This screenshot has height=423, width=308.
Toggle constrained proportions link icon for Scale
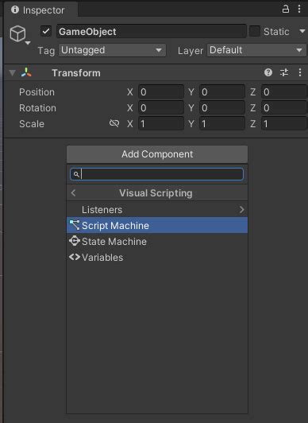pyautogui.click(x=114, y=123)
